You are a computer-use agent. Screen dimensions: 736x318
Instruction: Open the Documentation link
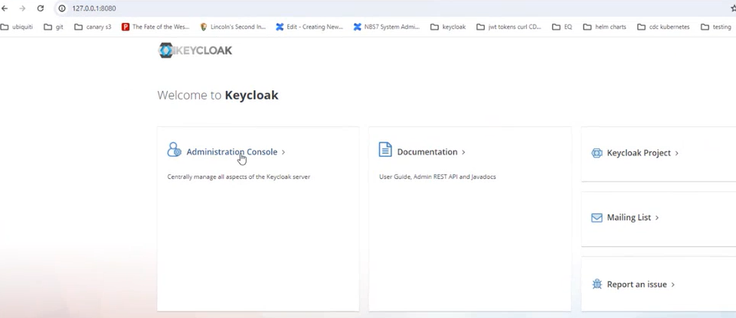427,152
